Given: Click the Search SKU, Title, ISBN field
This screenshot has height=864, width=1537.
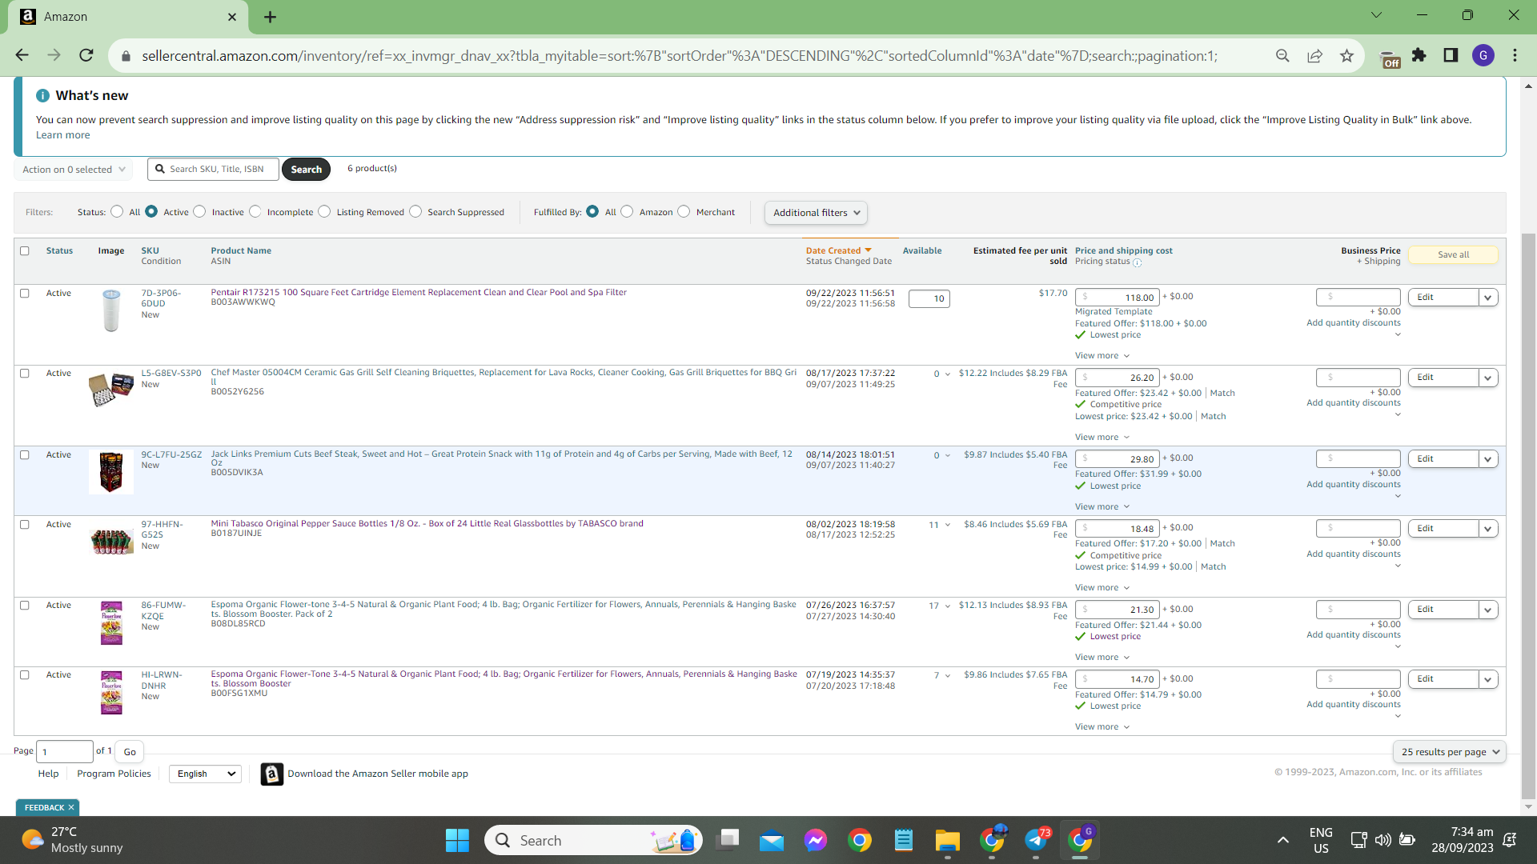Looking at the screenshot, I should [x=214, y=169].
